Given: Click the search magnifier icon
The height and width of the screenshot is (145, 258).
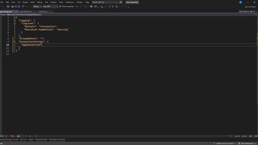Looking at the screenshot, I should pyautogui.click(x=121, y=2).
